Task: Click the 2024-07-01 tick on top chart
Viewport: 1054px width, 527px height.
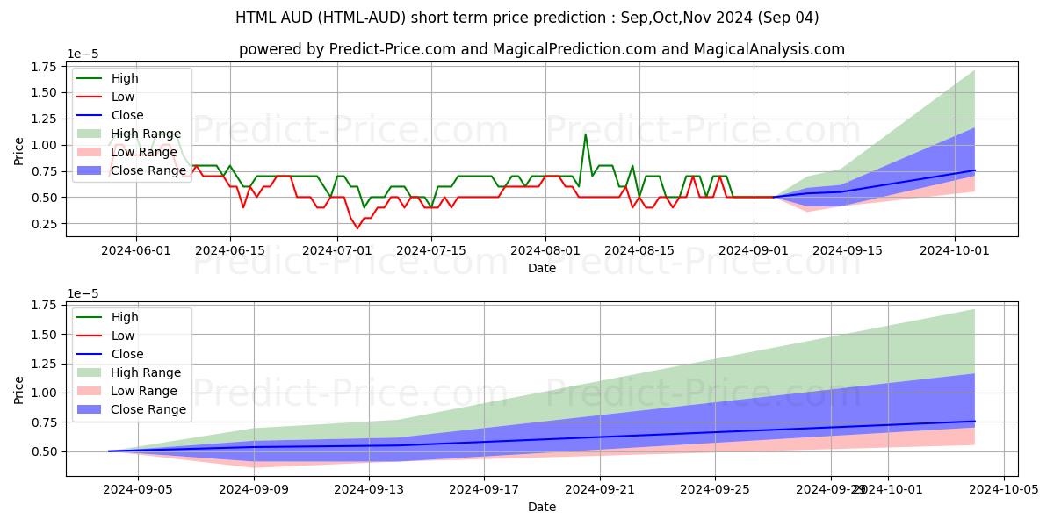Action: 337,250
